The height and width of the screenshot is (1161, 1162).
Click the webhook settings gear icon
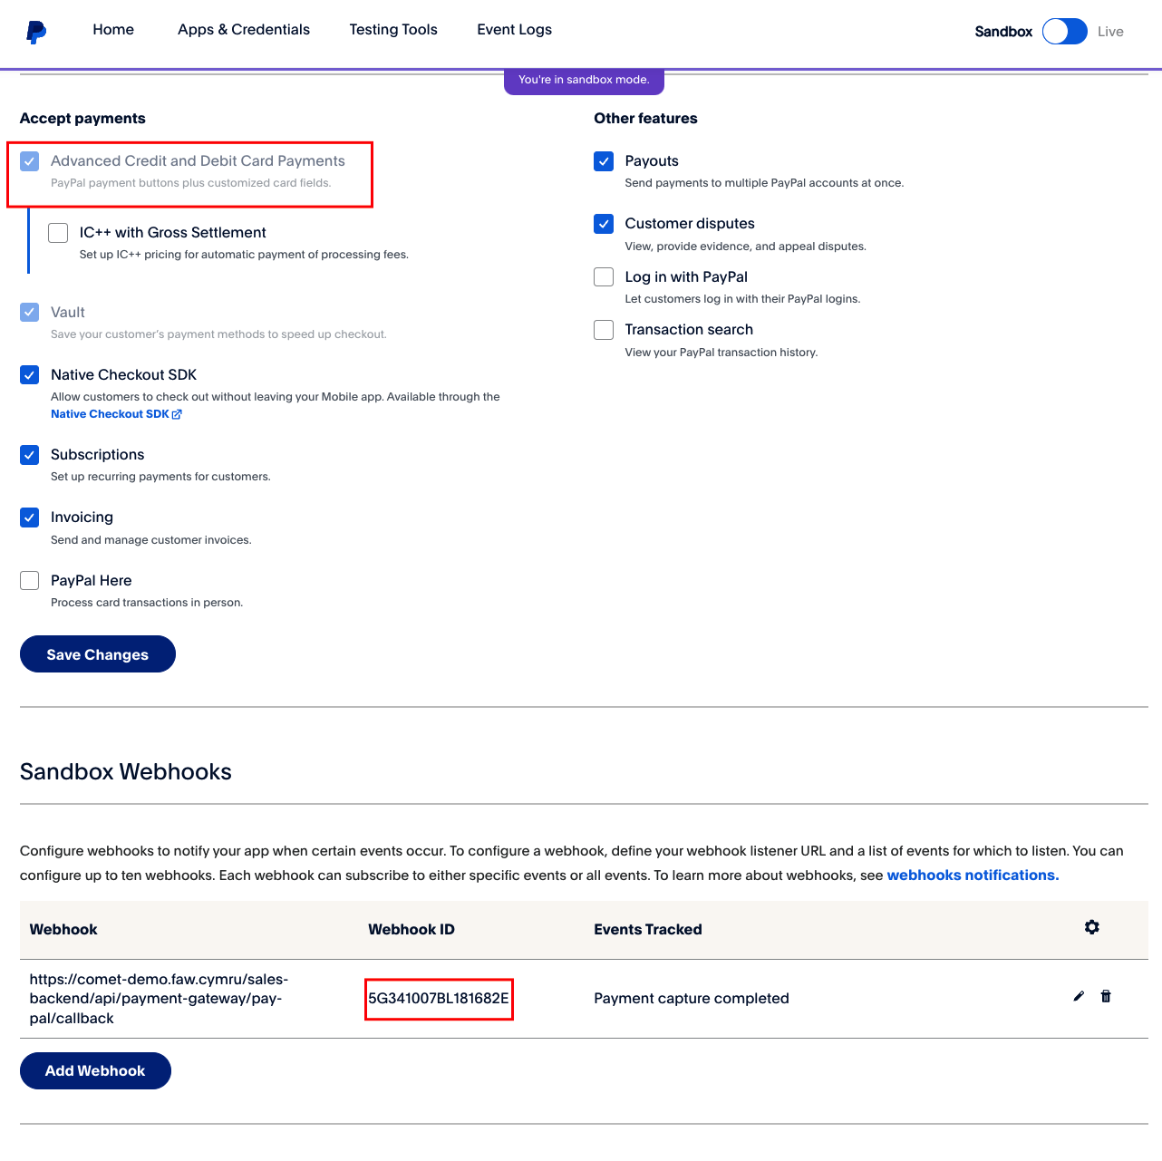pyautogui.click(x=1092, y=927)
